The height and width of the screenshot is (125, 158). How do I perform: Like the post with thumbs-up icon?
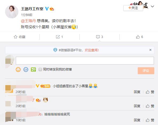click(138, 37)
